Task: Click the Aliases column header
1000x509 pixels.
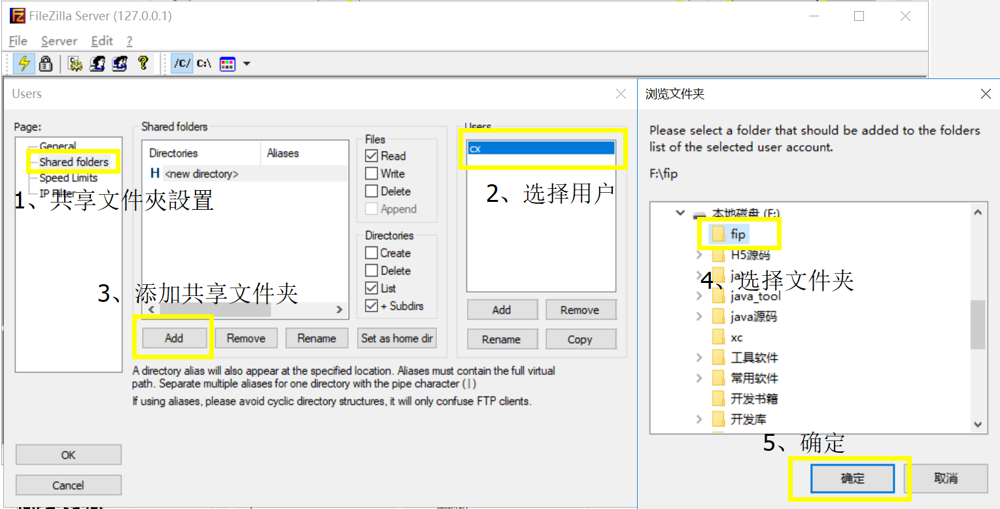Action: click(305, 153)
